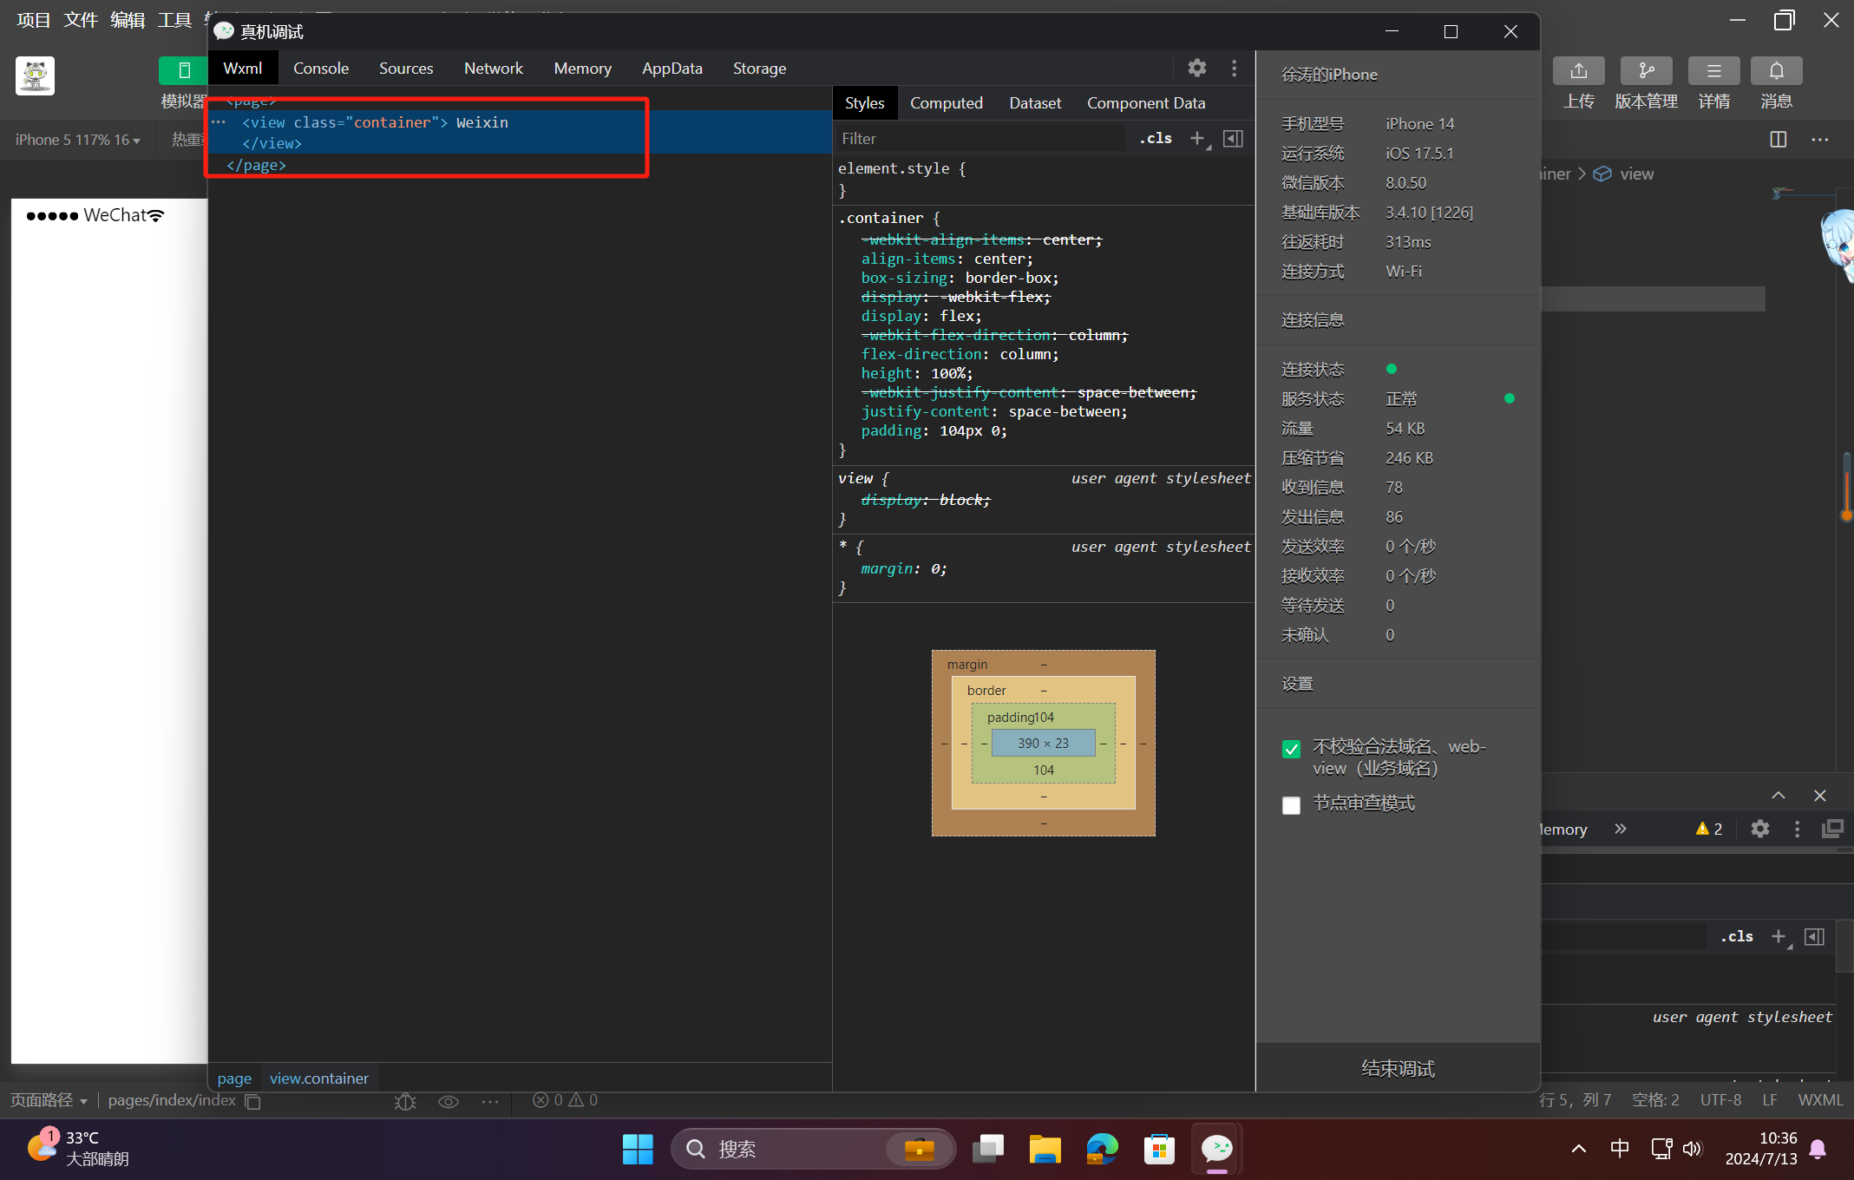Click the new style rule plus icon
The image size is (1854, 1180).
1197,138
